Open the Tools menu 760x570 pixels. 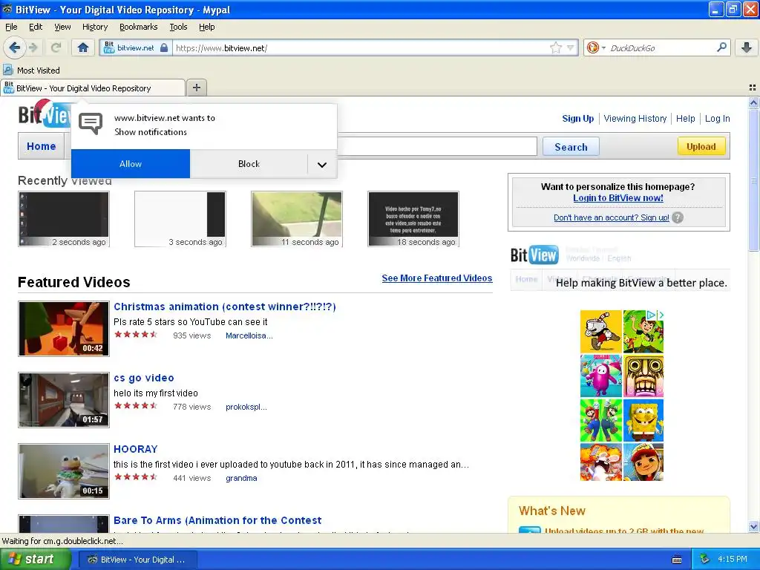point(178,27)
